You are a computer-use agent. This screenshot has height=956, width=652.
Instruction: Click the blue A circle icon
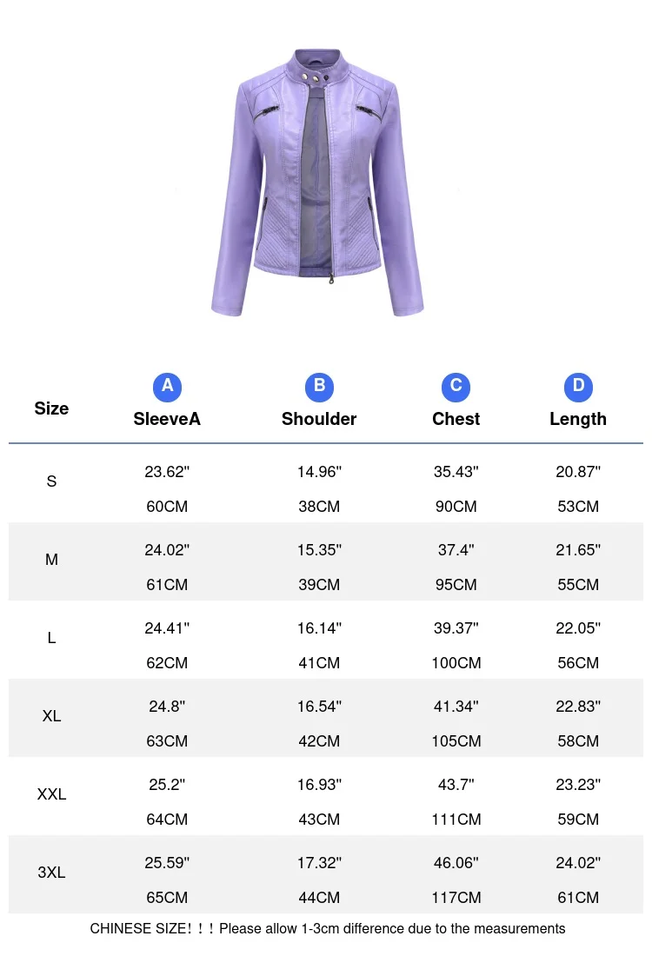[x=167, y=386]
